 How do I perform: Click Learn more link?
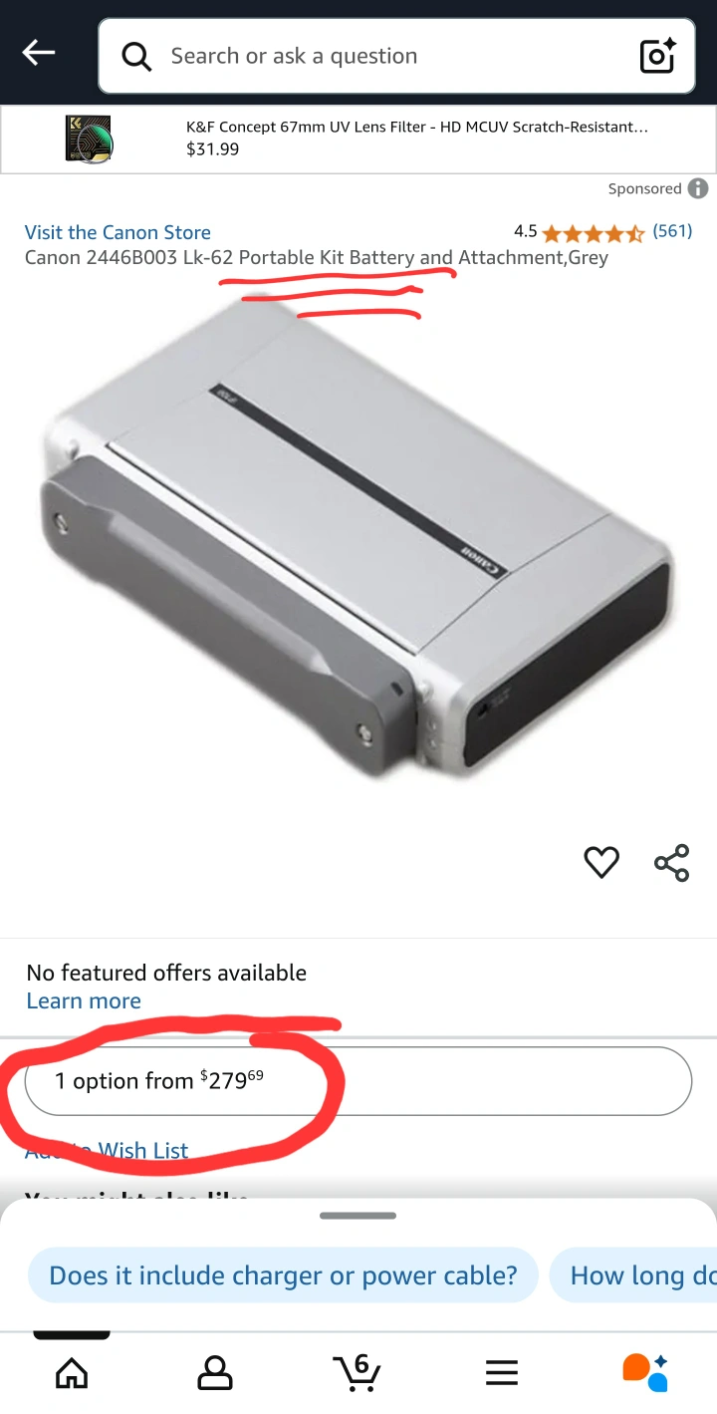(84, 1000)
